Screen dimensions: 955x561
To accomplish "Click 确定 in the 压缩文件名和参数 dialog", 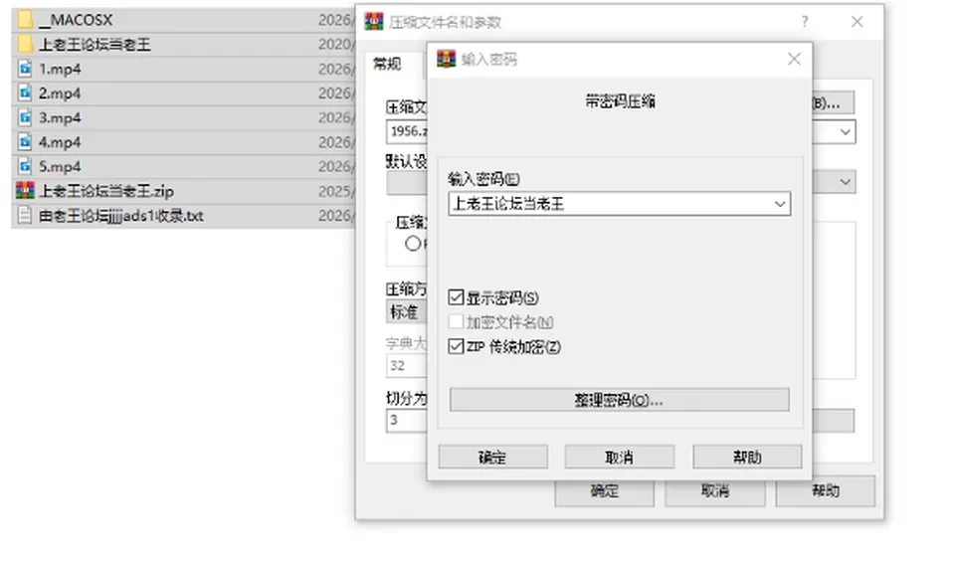I will coord(604,492).
